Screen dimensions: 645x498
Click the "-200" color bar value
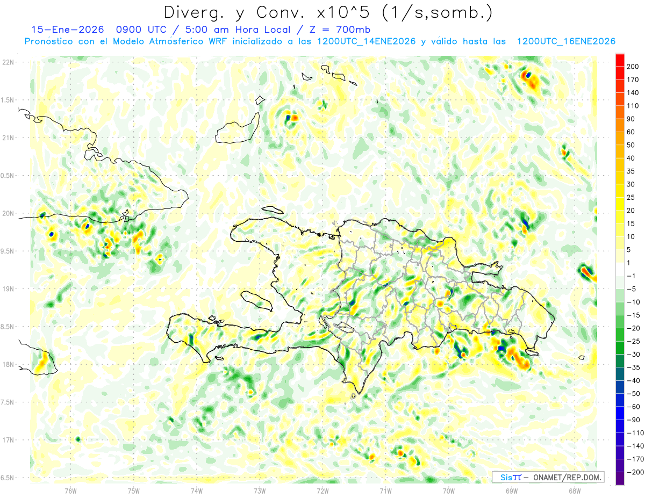click(x=636, y=473)
